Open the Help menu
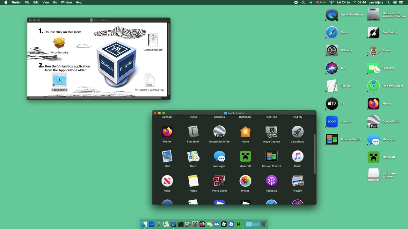The width and height of the screenshot is (408, 229). pyautogui.click(x=79, y=2)
